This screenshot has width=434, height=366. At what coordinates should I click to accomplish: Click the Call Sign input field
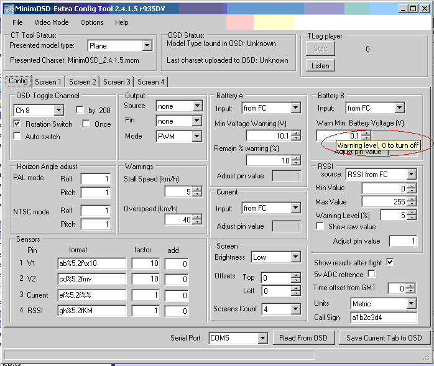point(383,318)
